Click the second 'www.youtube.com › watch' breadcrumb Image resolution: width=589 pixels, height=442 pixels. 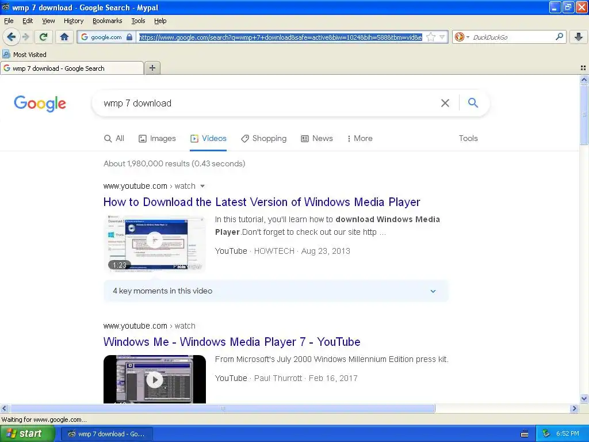150,326
